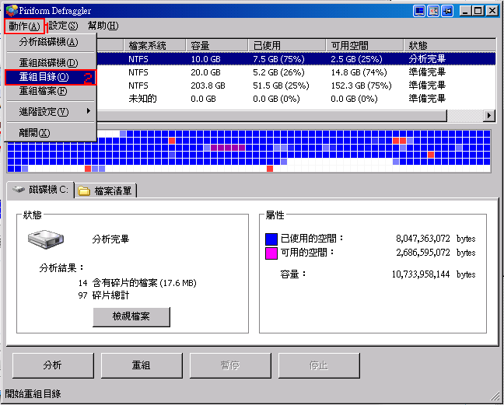
Task: Click the 7.5 GB (75%) used cell
Action: click(x=278, y=59)
